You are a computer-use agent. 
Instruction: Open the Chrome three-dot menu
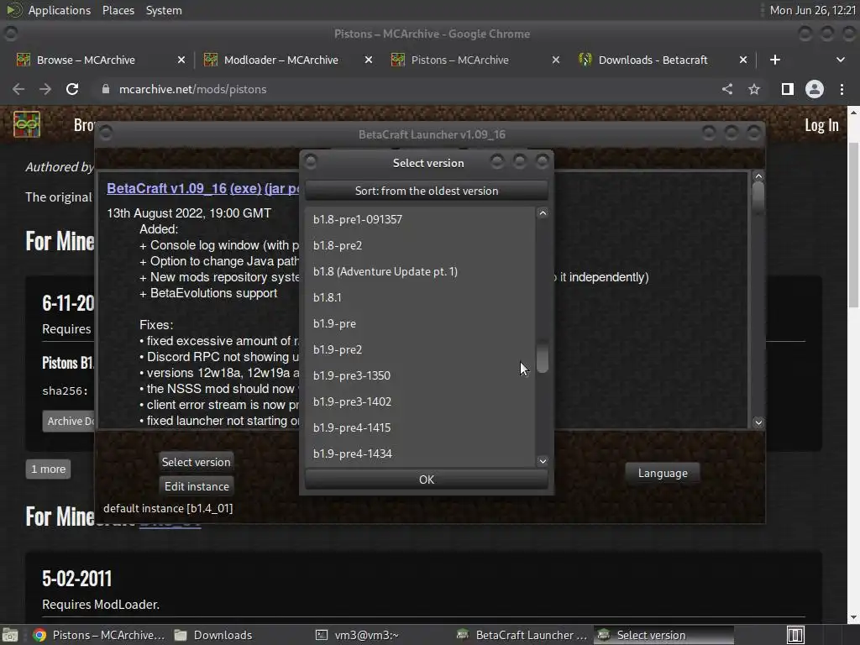(x=842, y=89)
